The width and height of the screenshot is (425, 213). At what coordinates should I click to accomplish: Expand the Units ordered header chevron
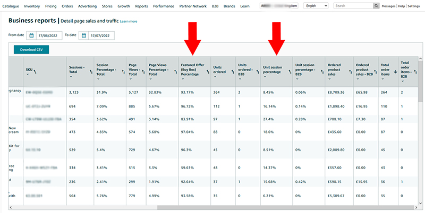coord(215,77)
